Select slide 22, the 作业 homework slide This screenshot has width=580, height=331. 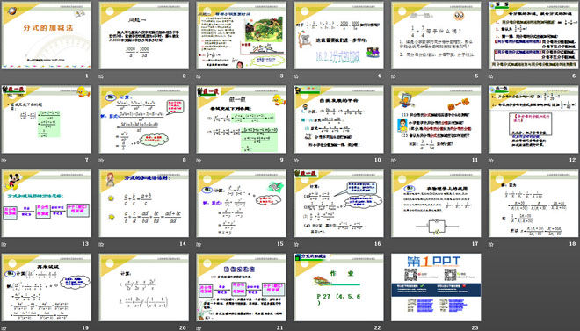(x=339, y=287)
